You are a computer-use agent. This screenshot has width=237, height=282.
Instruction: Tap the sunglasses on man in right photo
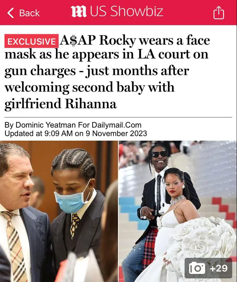coord(160,154)
